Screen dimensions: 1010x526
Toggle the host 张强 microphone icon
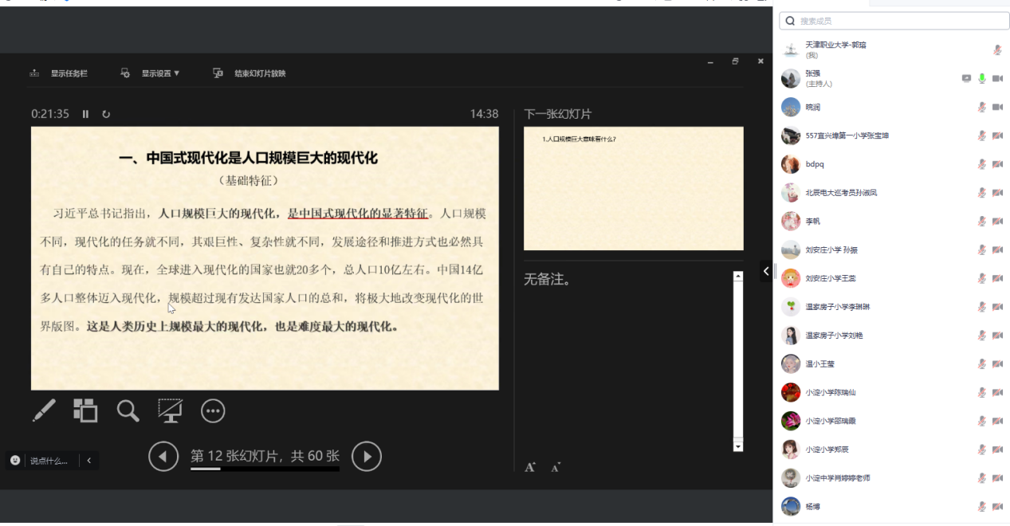[x=982, y=78]
